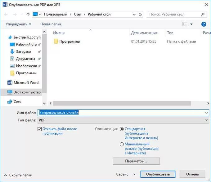Collapse folders with Скрыть папки
This screenshot has height=182, width=211.
tap(18, 175)
